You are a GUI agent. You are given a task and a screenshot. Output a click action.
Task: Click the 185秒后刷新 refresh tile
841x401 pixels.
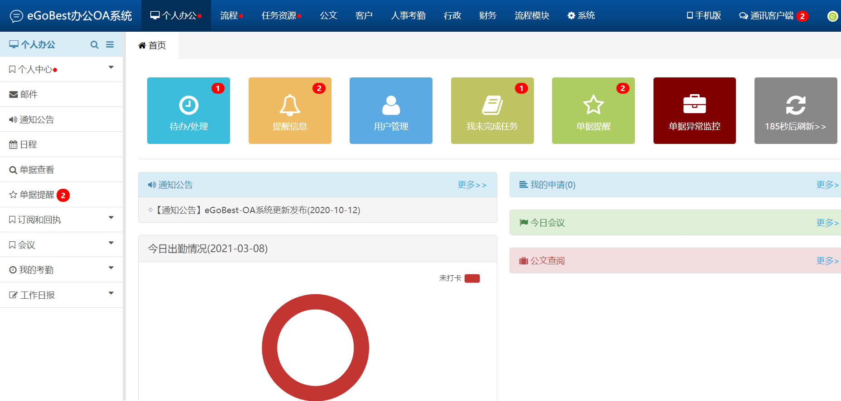coord(795,110)
